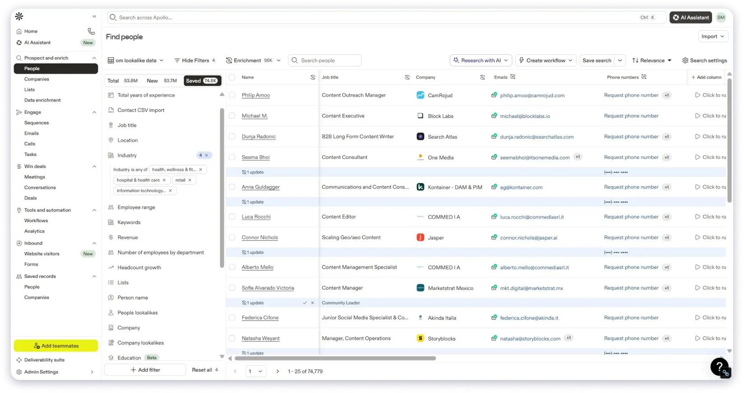Clear the Industry filter count badge

pos(206,155)
